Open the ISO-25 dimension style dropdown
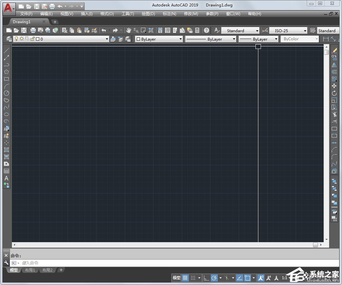The height and width of the screenshot is (285, 342). [305, 30]
